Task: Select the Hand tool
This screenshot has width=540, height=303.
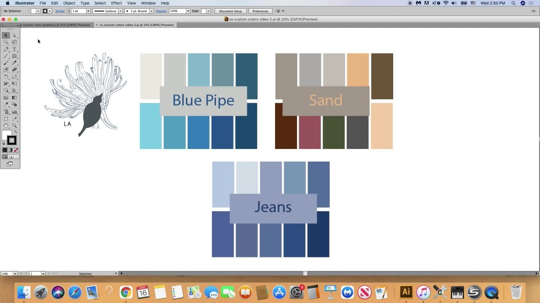Action: coord(6,125)
